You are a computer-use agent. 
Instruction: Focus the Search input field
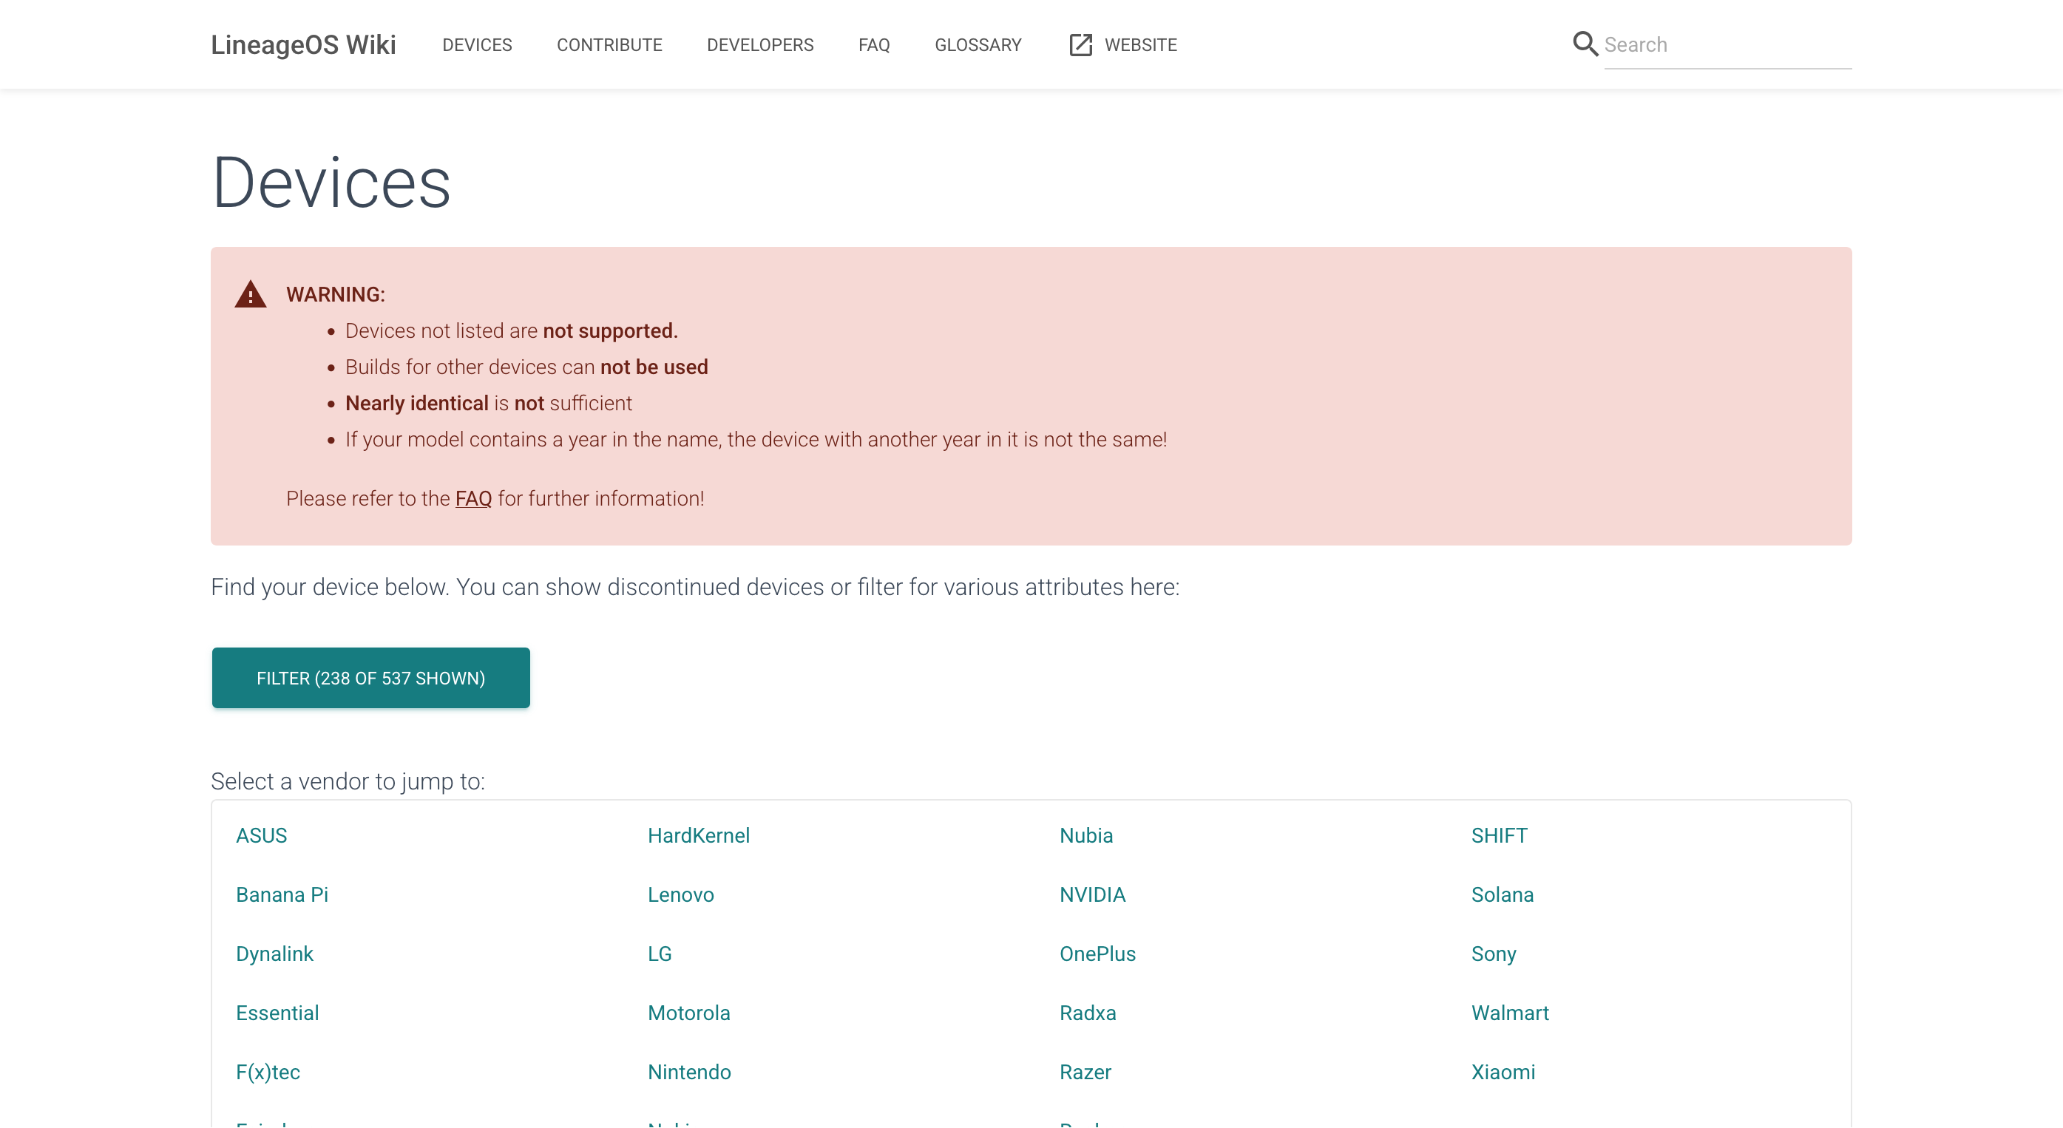[x=1727, y=45]
